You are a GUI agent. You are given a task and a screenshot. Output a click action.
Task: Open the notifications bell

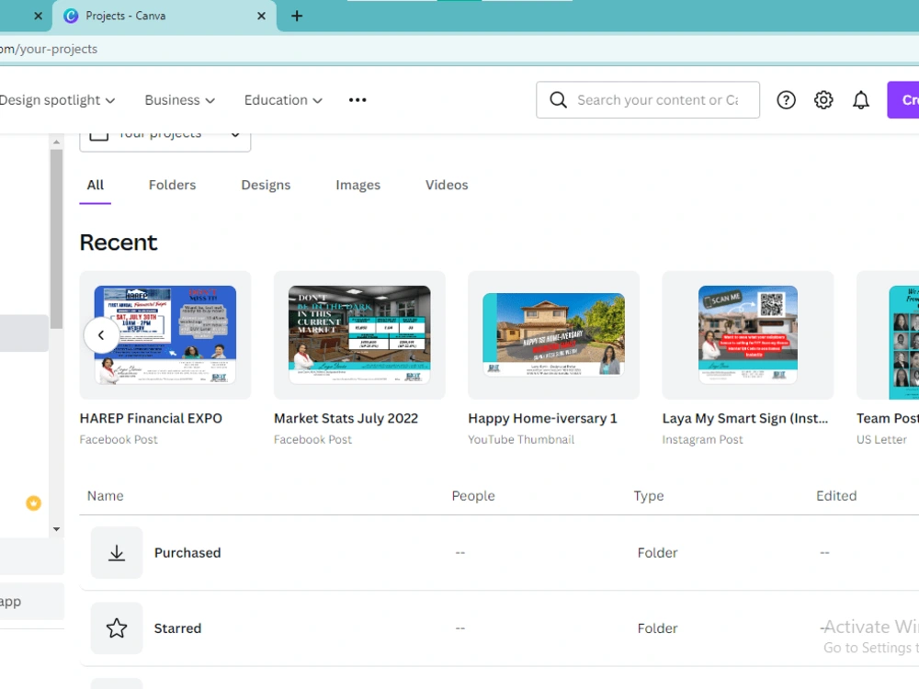860,100
